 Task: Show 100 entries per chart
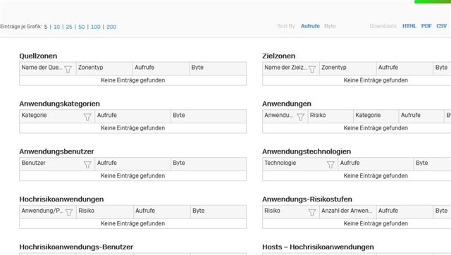(96, 27)
